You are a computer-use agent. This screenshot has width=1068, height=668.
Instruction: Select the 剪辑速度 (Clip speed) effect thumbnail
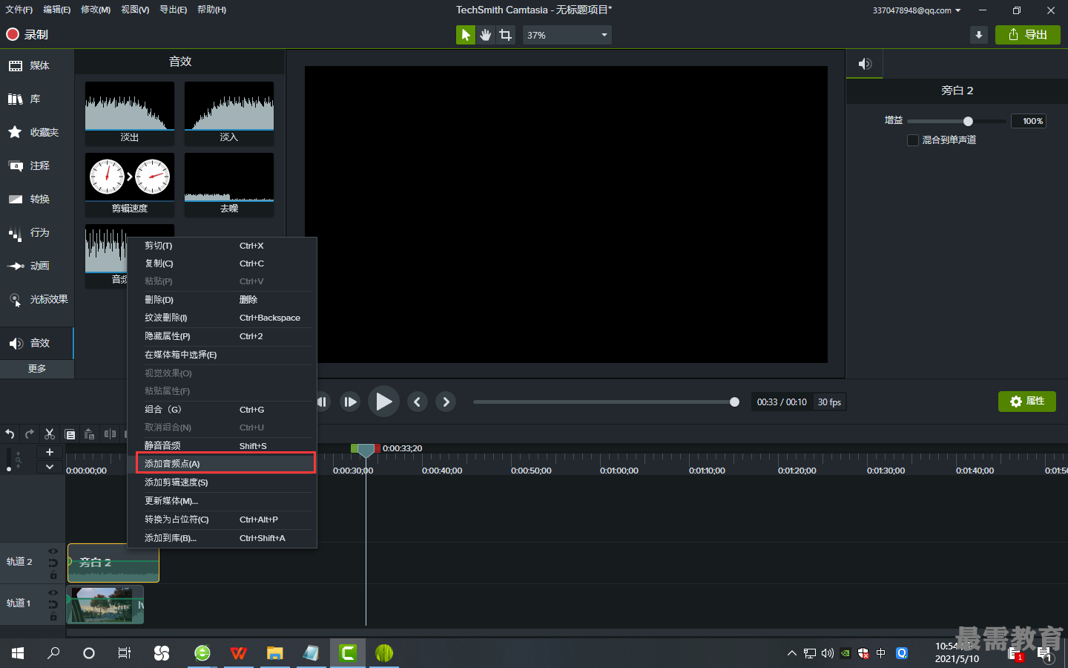click(130, 184)
